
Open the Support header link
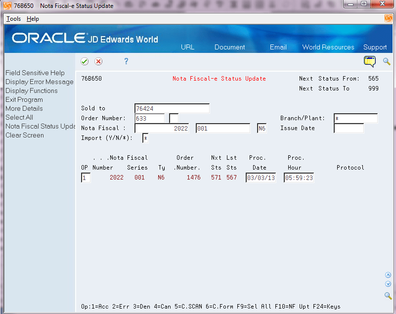(375, 47)
